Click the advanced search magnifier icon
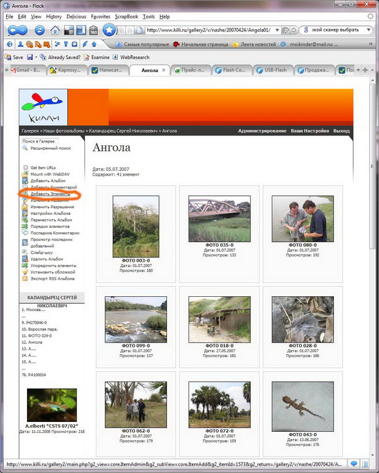 click(25, 148)
